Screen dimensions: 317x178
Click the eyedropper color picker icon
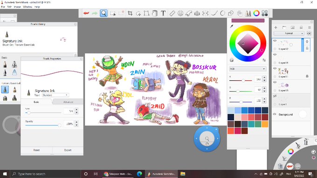pos(232,26)
